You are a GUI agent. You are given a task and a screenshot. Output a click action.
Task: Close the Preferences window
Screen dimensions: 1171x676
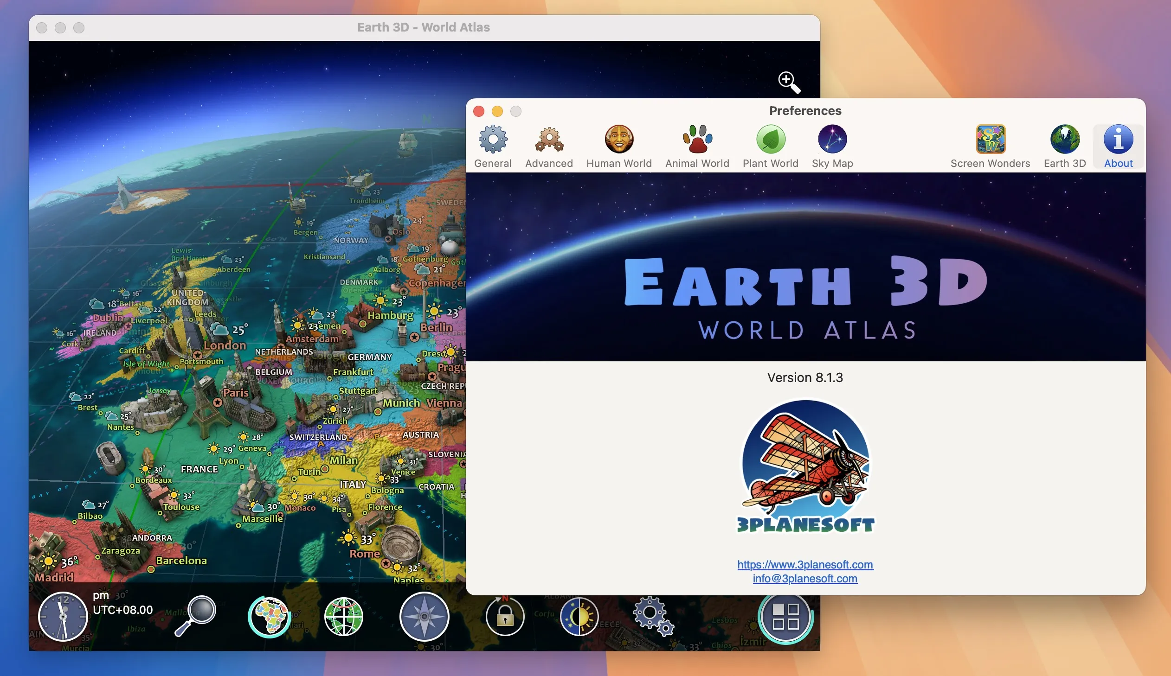[479, 111]
